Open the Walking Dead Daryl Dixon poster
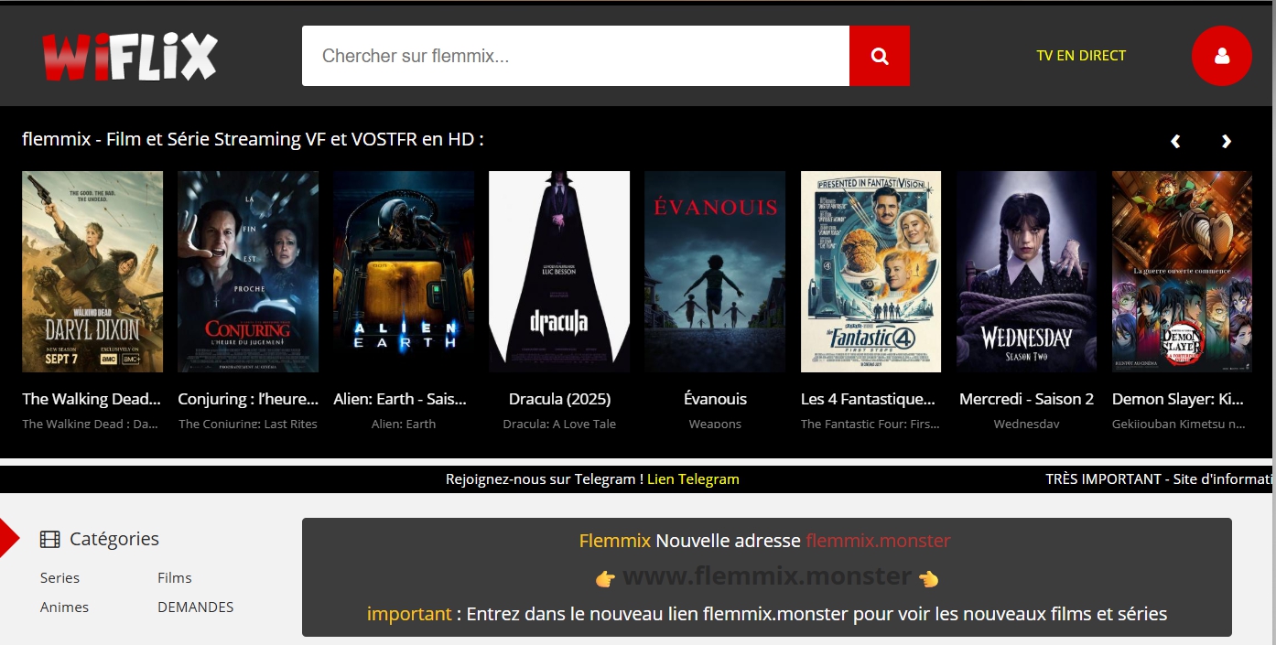The image size is (1276, 645). point(92,272)
